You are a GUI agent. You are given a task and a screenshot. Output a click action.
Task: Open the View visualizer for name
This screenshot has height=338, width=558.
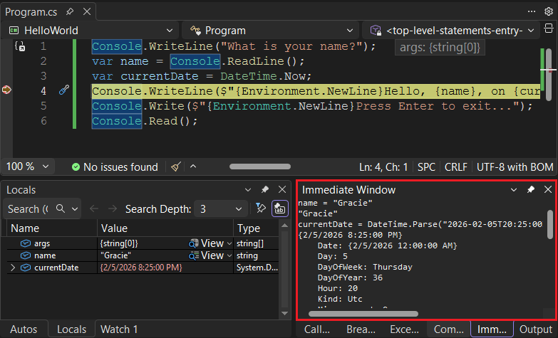tap(207, 255)
